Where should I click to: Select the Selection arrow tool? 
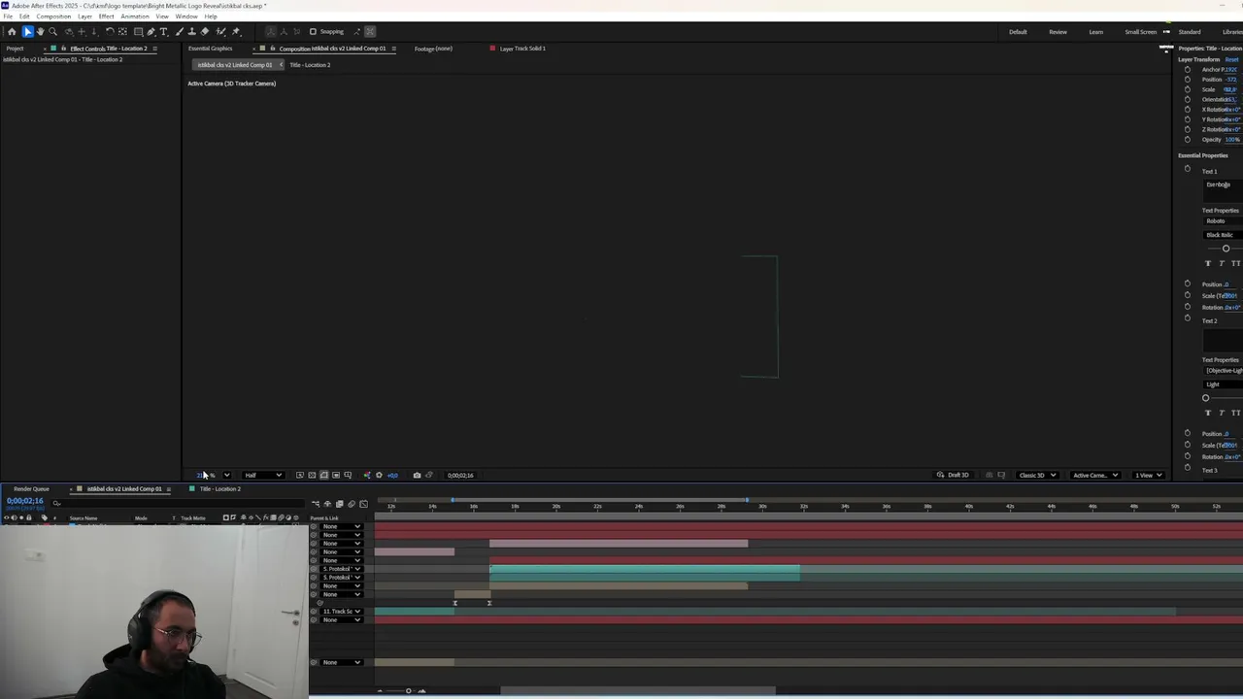pyautogui.click(x=28, y=31)
